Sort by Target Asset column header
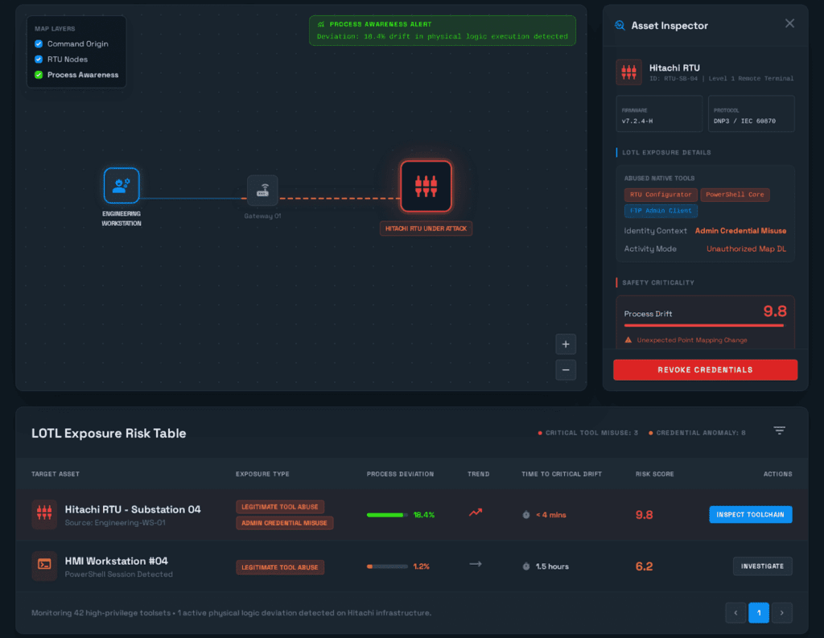 click(56, 474)
